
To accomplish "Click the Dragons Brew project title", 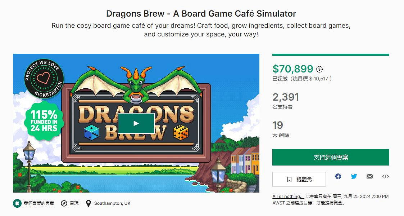I will tap(201, 14).
